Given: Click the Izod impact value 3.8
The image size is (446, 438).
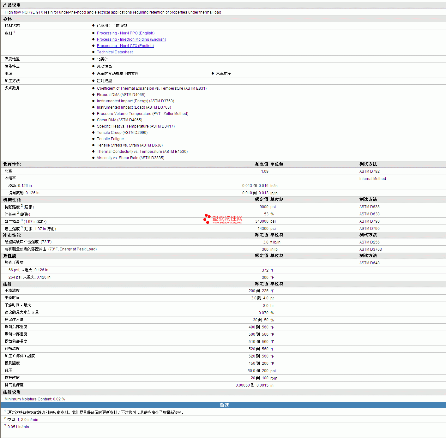Looking at the screenshot, I should pyautogui.click(x=266, y=242).
